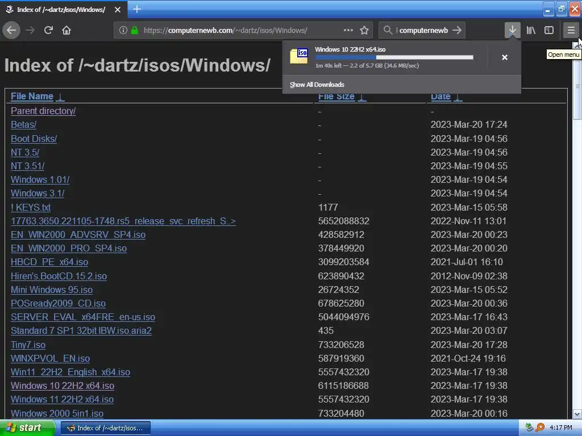Open a new tab with plus button
Viewport: 582px width, 436px height.
tap(136, 9)
